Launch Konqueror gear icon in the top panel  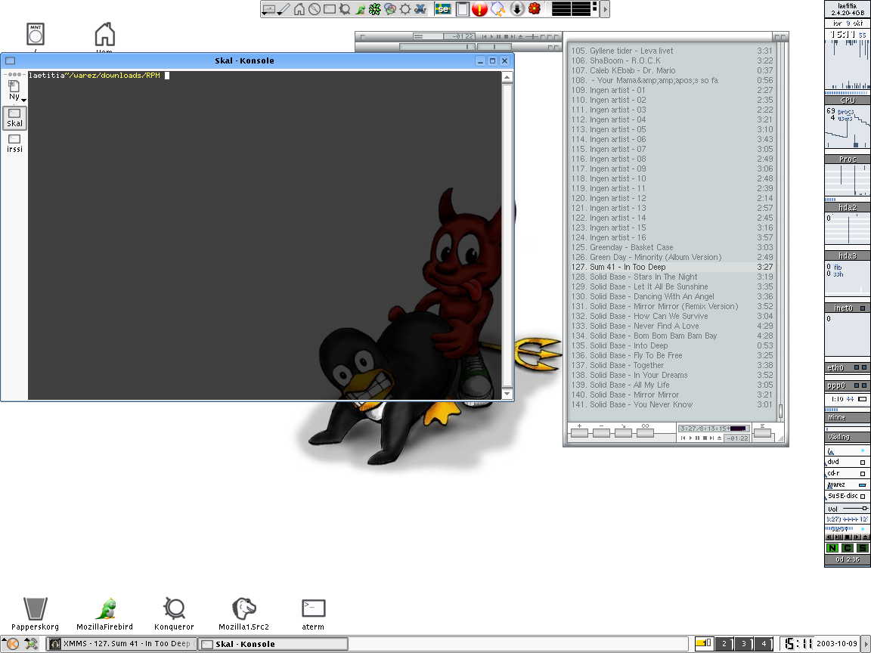pyautogui.click(x=345, y=9)
